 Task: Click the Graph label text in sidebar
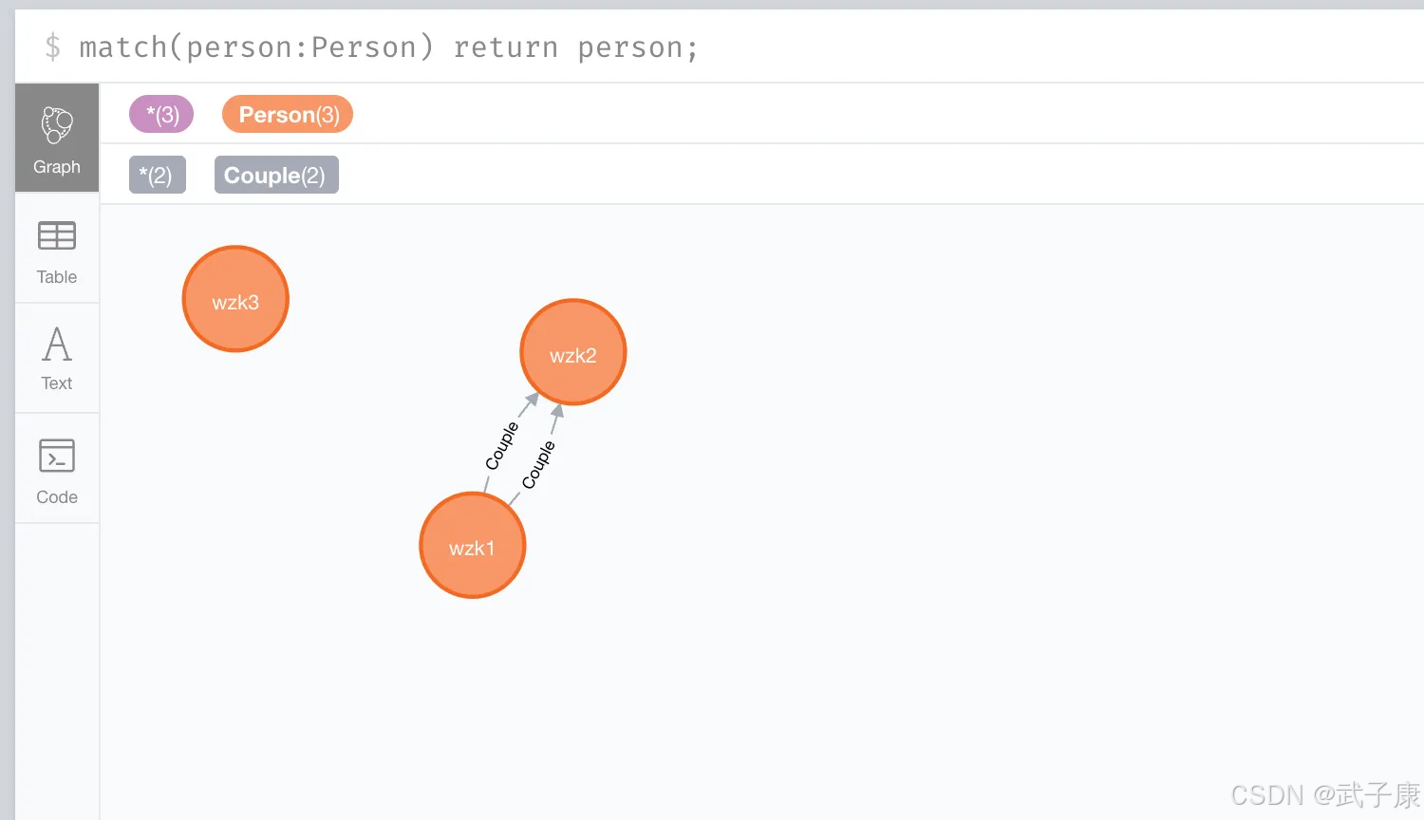pyautogui.click(x=56, y=167)
